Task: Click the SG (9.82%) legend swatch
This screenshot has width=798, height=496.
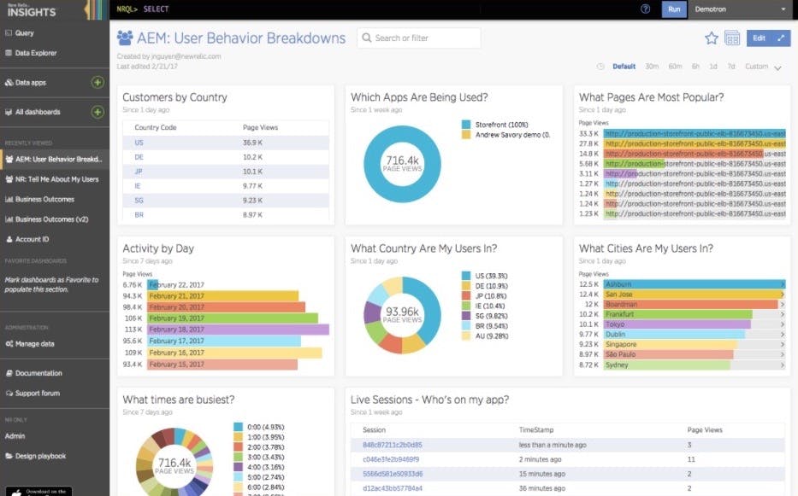Action: pos(466,316)
